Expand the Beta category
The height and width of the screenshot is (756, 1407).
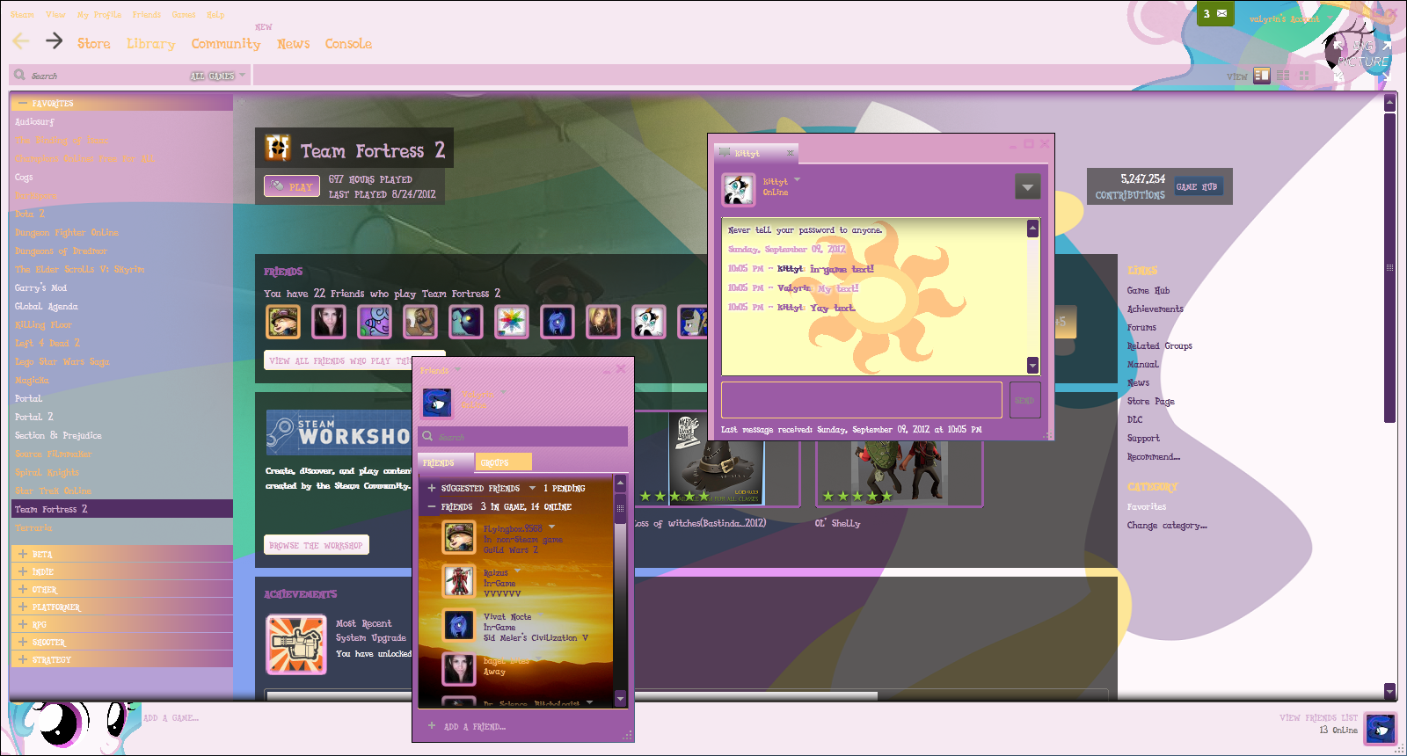(23, 554)
